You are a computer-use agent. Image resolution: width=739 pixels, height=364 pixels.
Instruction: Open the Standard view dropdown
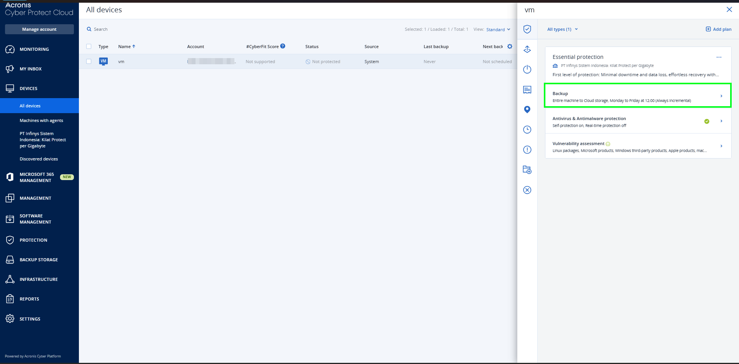(498, 30)
